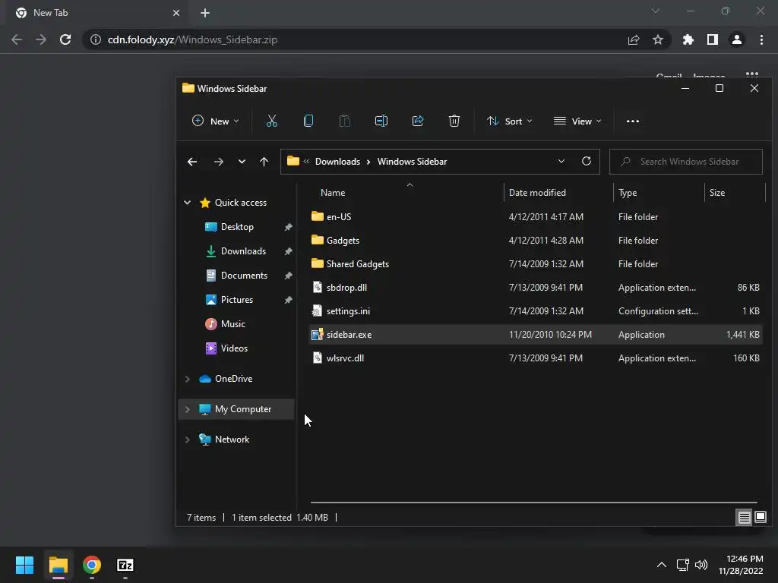
Task: Click the share page icon in address bar
Action: pyautogui.click(x=634, y=39)
